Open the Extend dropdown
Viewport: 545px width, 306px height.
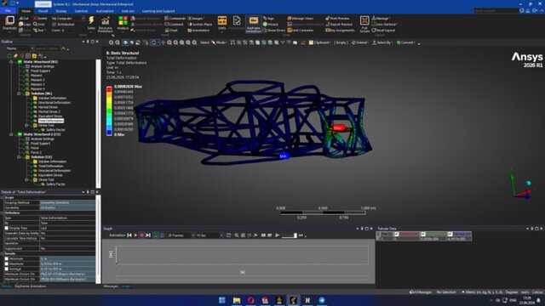(359, 42)
